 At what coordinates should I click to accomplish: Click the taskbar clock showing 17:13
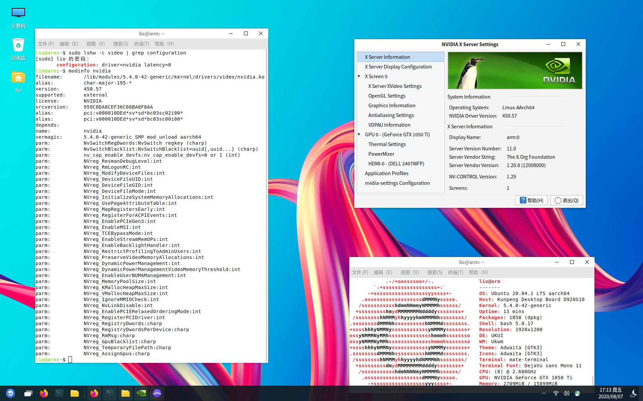coord(611,393)
